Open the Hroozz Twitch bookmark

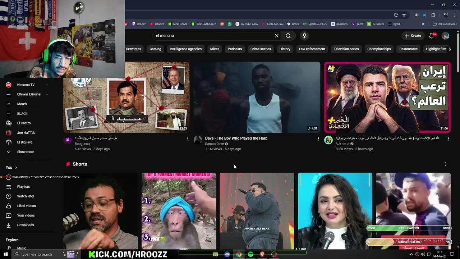[x=139, y=24]
